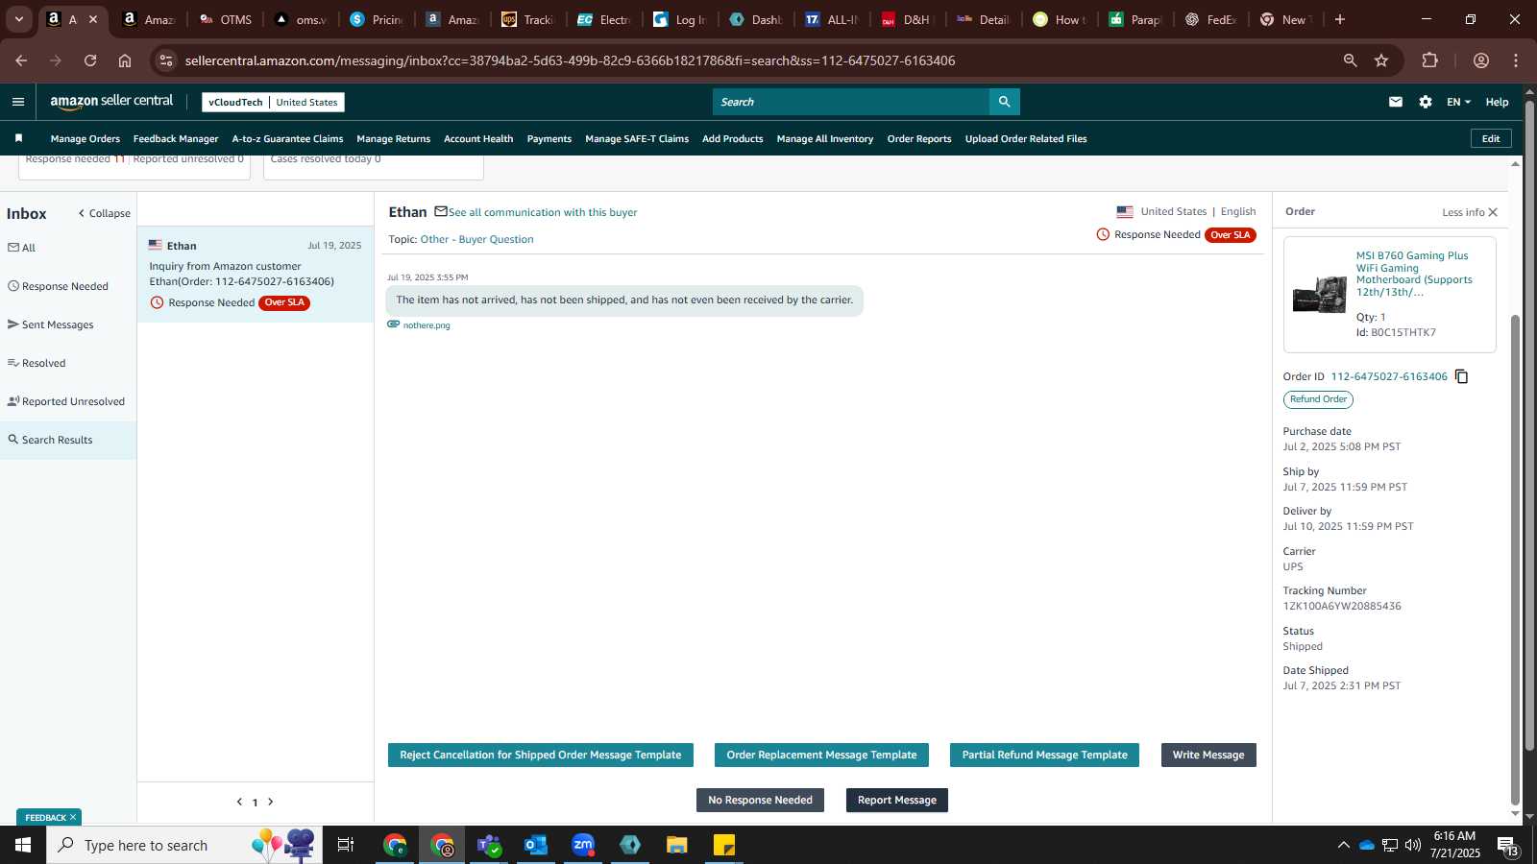See all communication with this buyer
This screenshot has height=864, width=1537.
tap(543, 212)
